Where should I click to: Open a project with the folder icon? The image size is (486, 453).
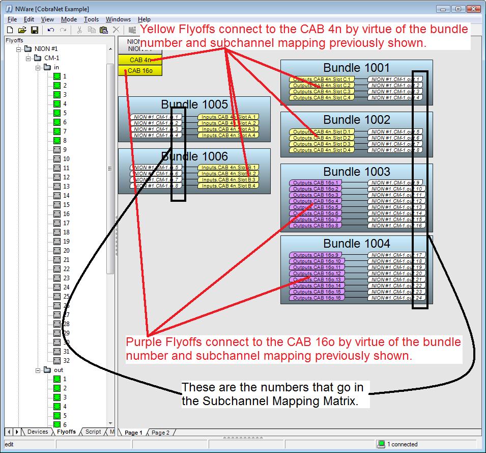click(x=23, y=31)
